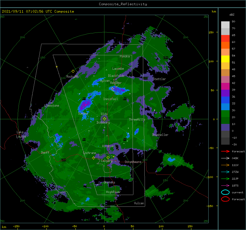Image resolution: width=246 pixels, height=230 pixels.
Task: Click the 04DK legend label
Action: pyautogui.click(x=235, y=158)
